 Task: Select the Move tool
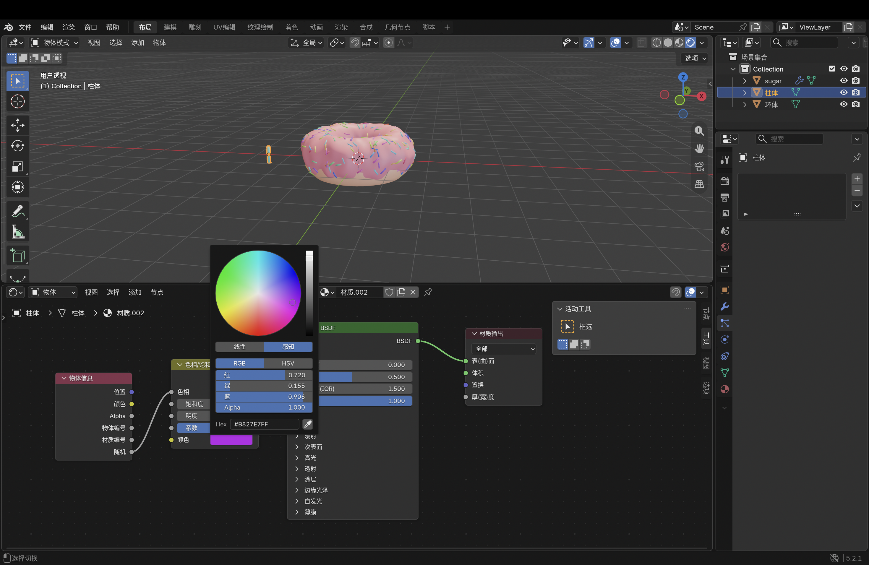[x=17, y=125]
